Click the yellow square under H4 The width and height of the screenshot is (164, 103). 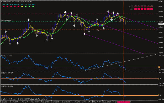tap(22, 7)
